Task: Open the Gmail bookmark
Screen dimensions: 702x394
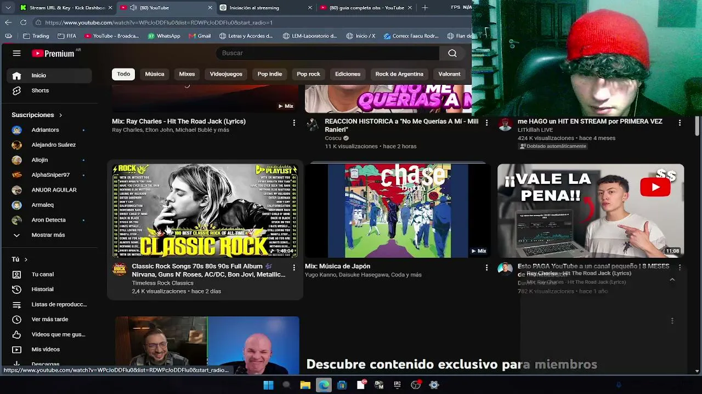Action: [199, 36]
